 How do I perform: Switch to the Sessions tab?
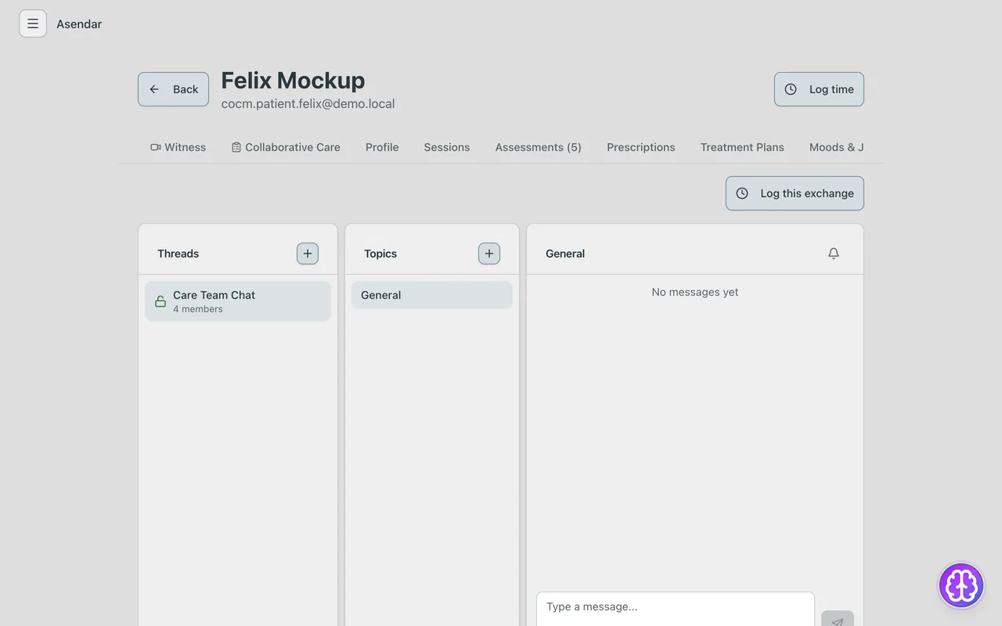point(447,147)
